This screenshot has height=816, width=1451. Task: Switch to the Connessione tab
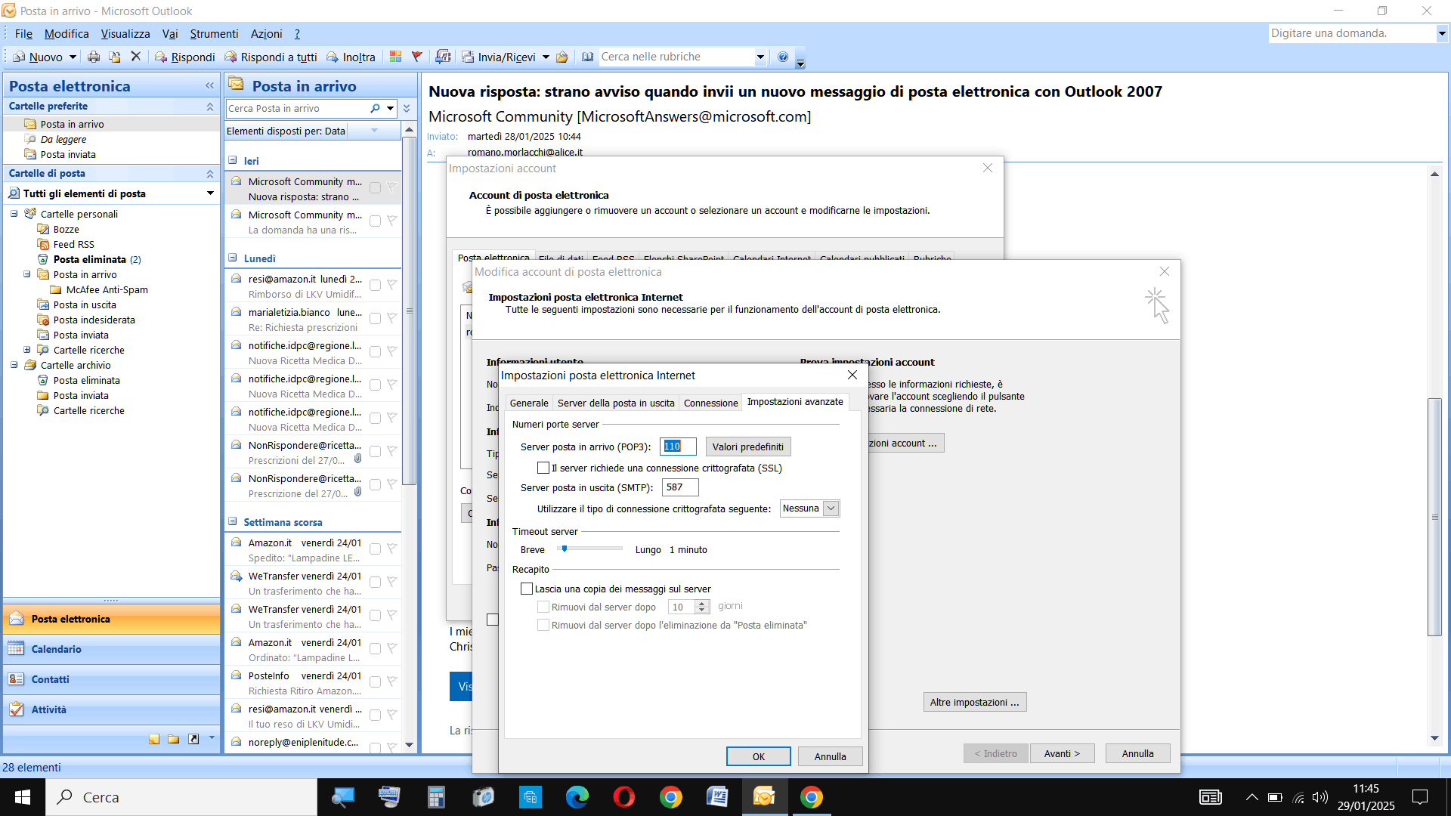[x=710, y=403]
